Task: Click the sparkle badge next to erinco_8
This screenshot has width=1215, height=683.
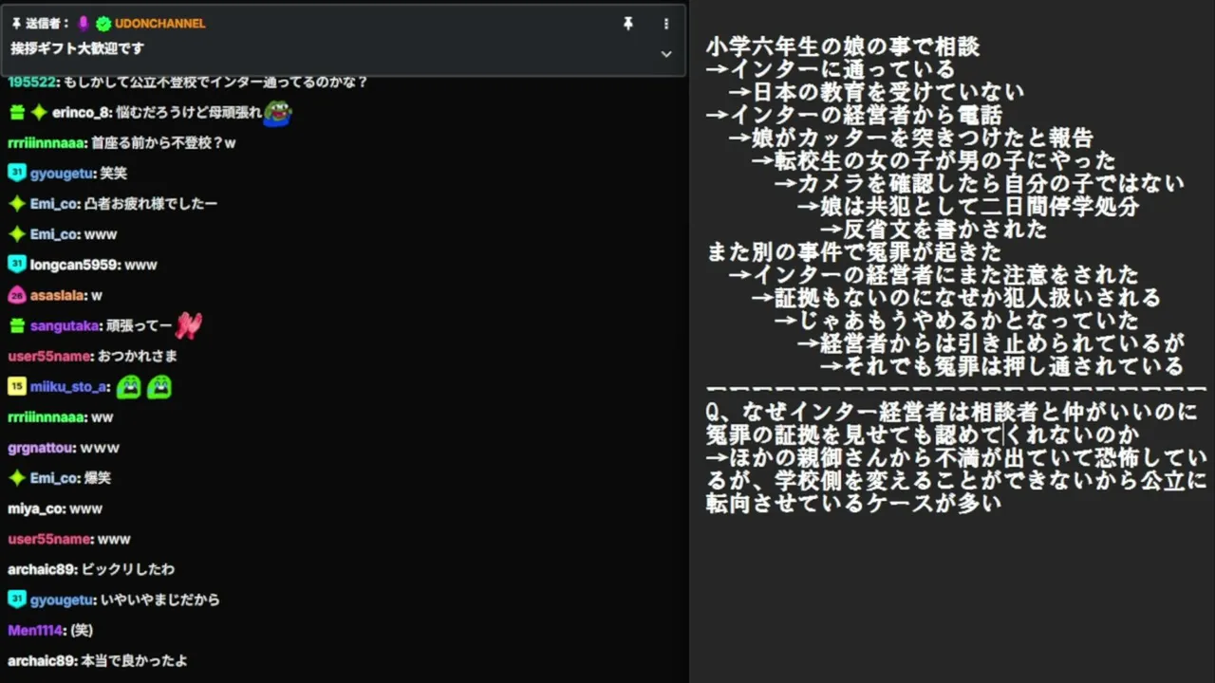Action: point(39,113)
